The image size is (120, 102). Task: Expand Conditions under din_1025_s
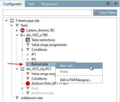click(22, 50)
